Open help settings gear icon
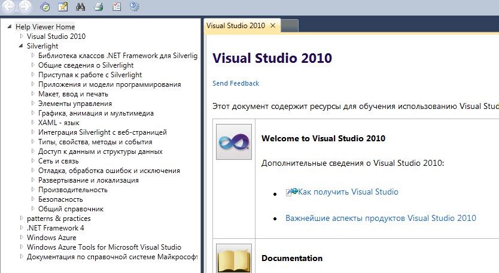Screen dimensions: 499x273 135,7
